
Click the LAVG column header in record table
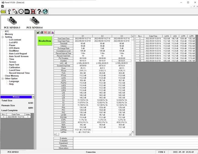point(167,36)
